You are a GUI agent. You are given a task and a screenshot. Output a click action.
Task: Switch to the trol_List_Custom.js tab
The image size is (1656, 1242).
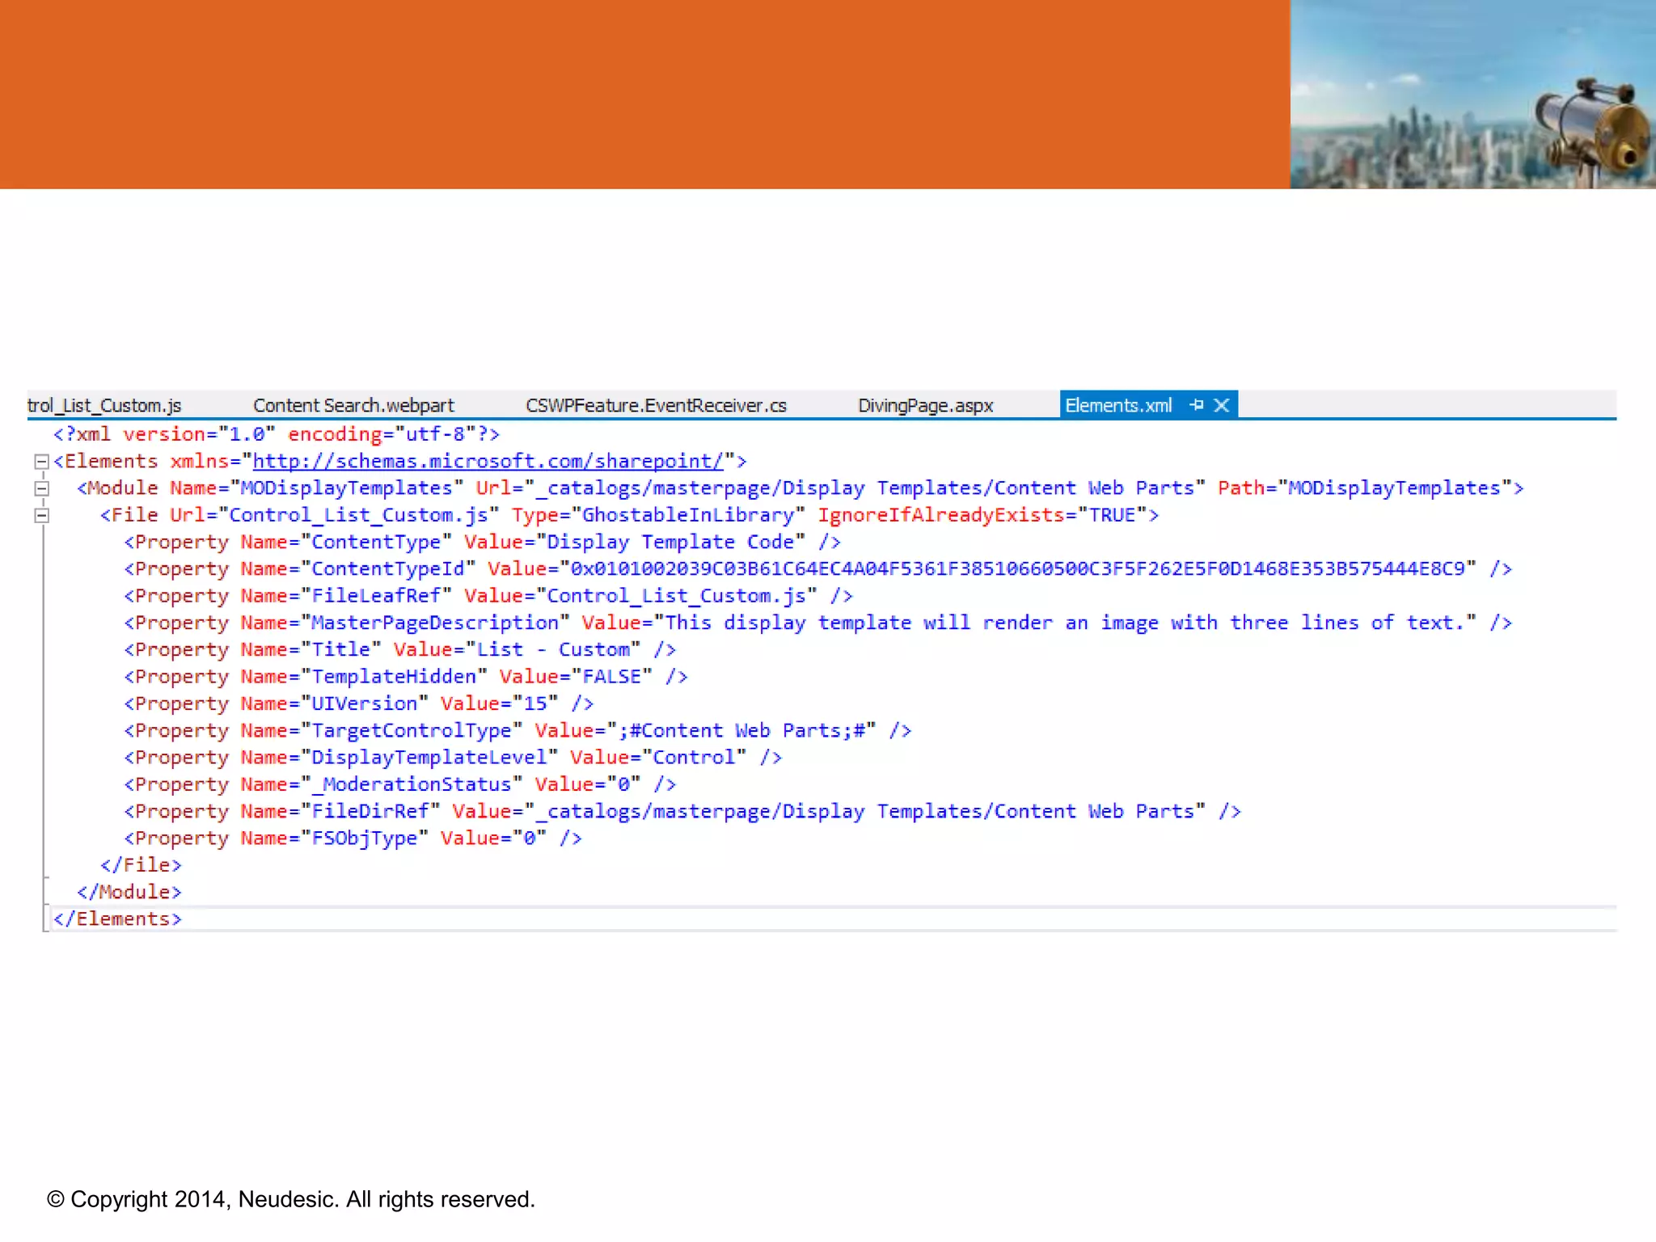[x=104, y=405]
